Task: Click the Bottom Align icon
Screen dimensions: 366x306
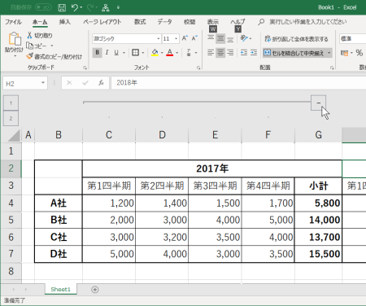Action: click(230, 39)
